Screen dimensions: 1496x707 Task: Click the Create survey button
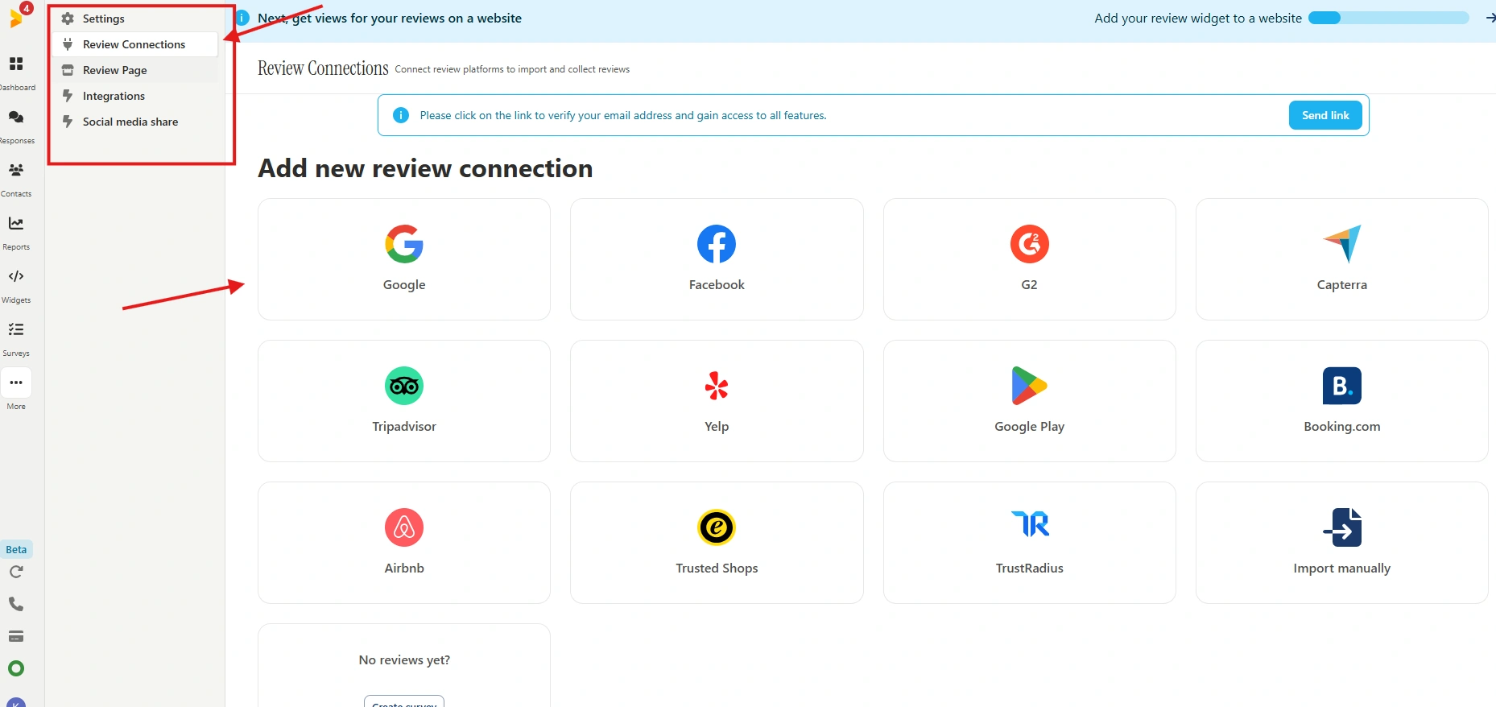click(x=404, y=701)
